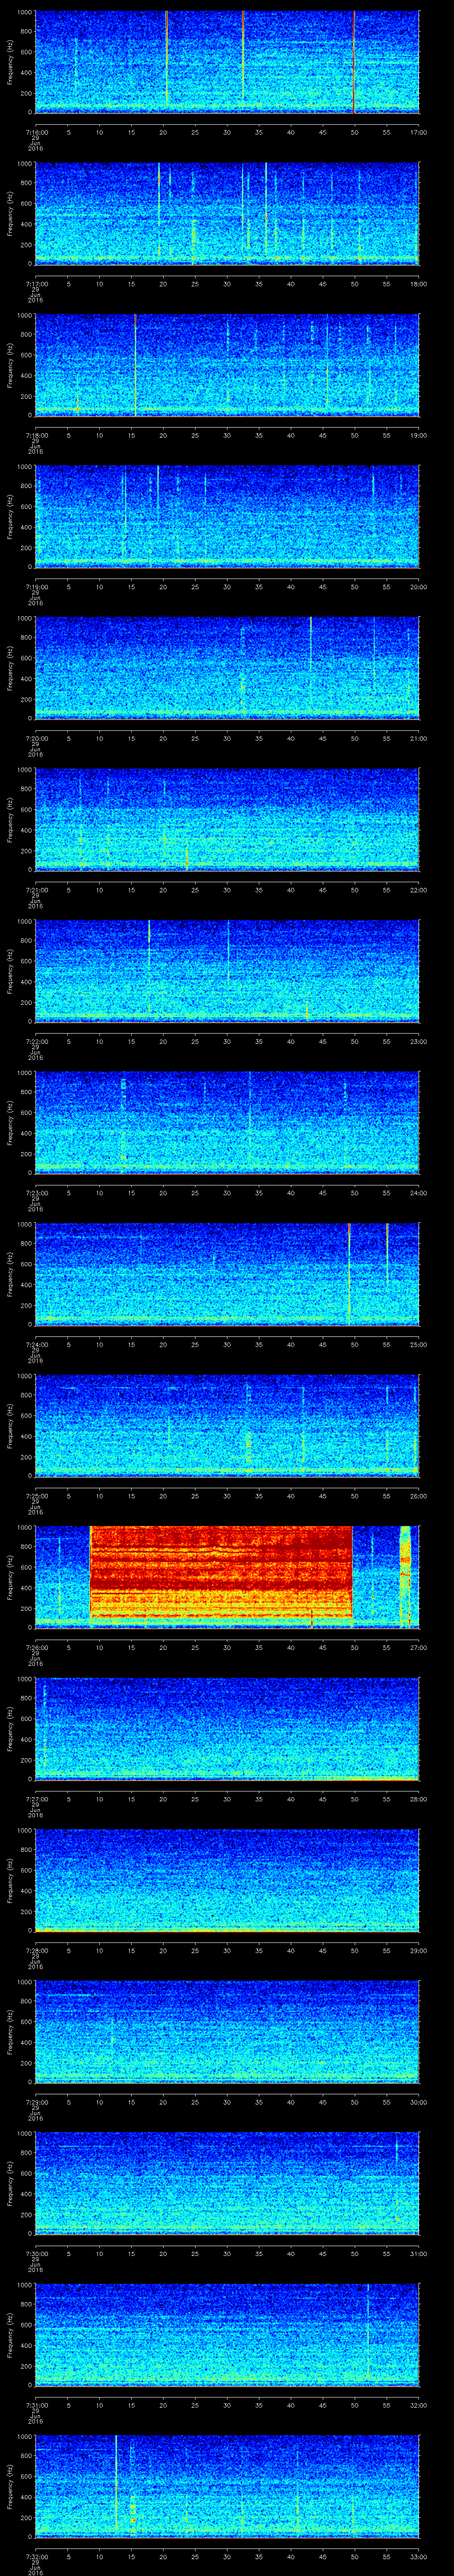
Task: Click the 7:26:00 start time label
Action: pos(37,1647)
